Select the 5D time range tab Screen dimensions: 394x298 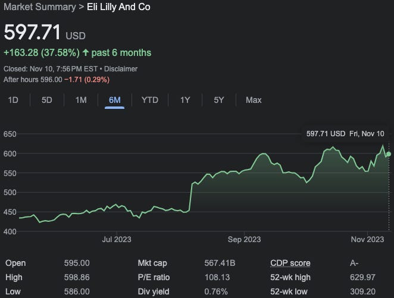[x=47, y=100]
